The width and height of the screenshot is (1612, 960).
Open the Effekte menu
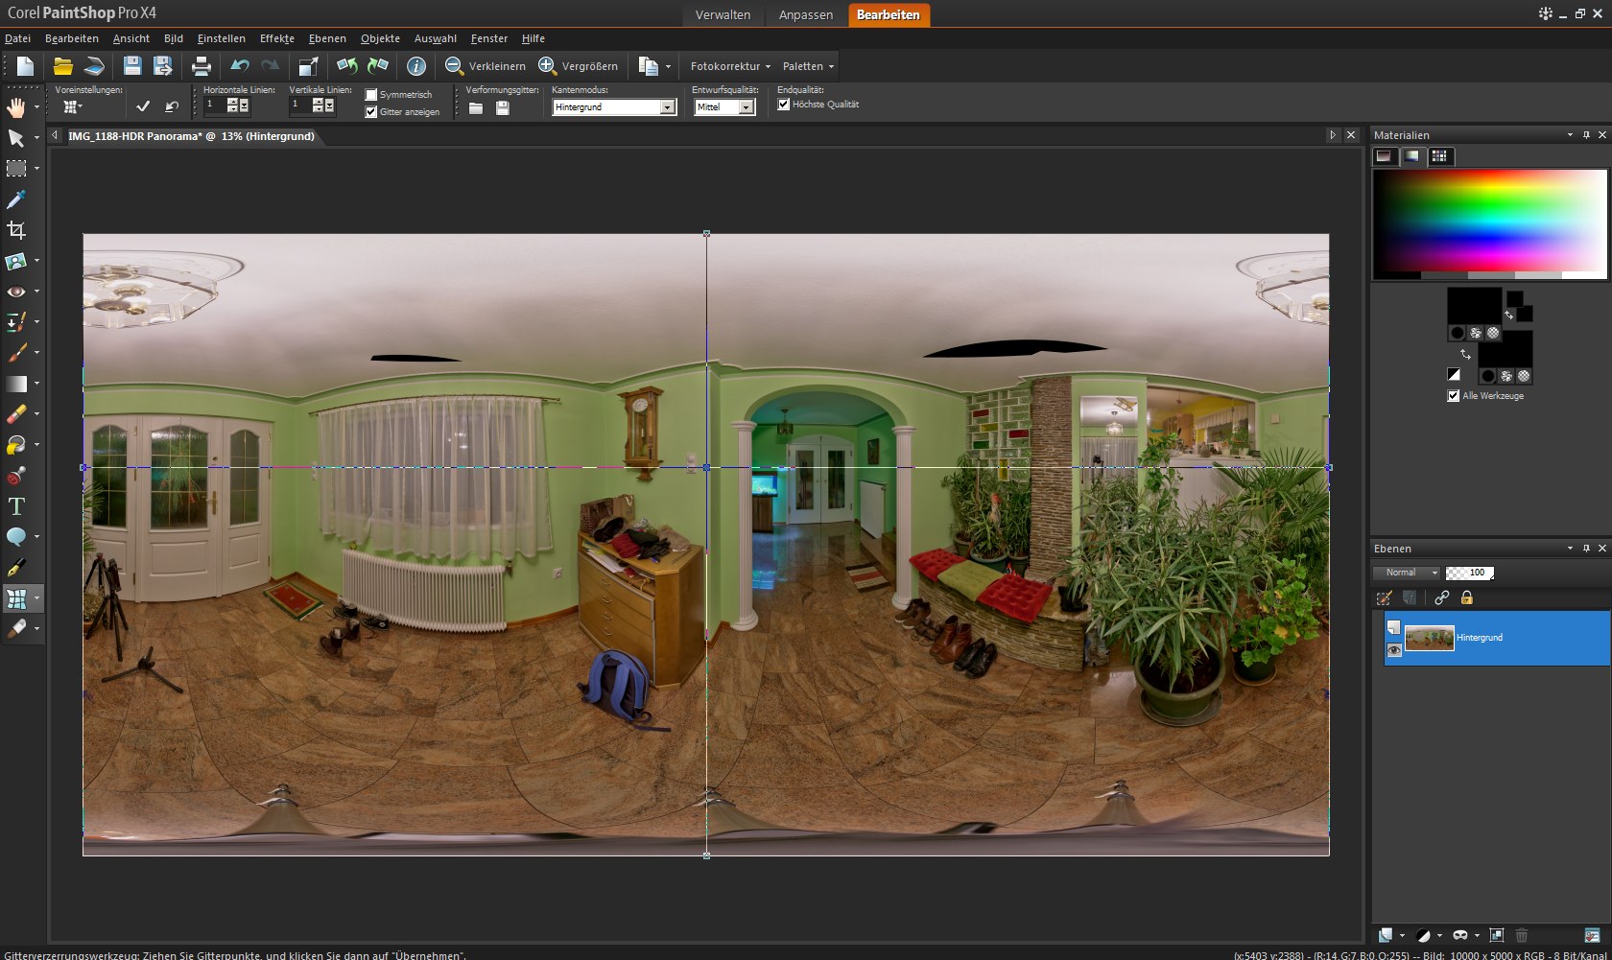pos(276,38)
